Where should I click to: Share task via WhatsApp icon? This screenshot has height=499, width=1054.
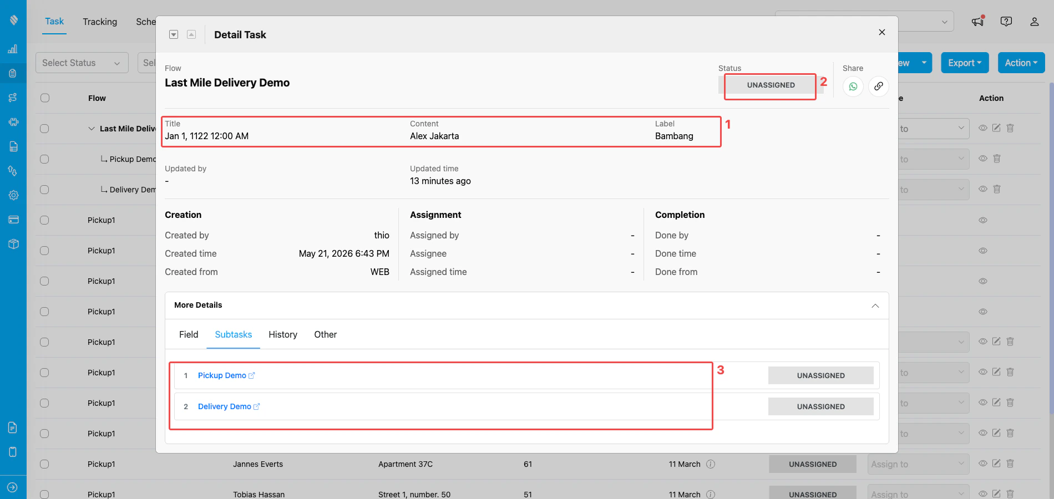coord(853,86)
